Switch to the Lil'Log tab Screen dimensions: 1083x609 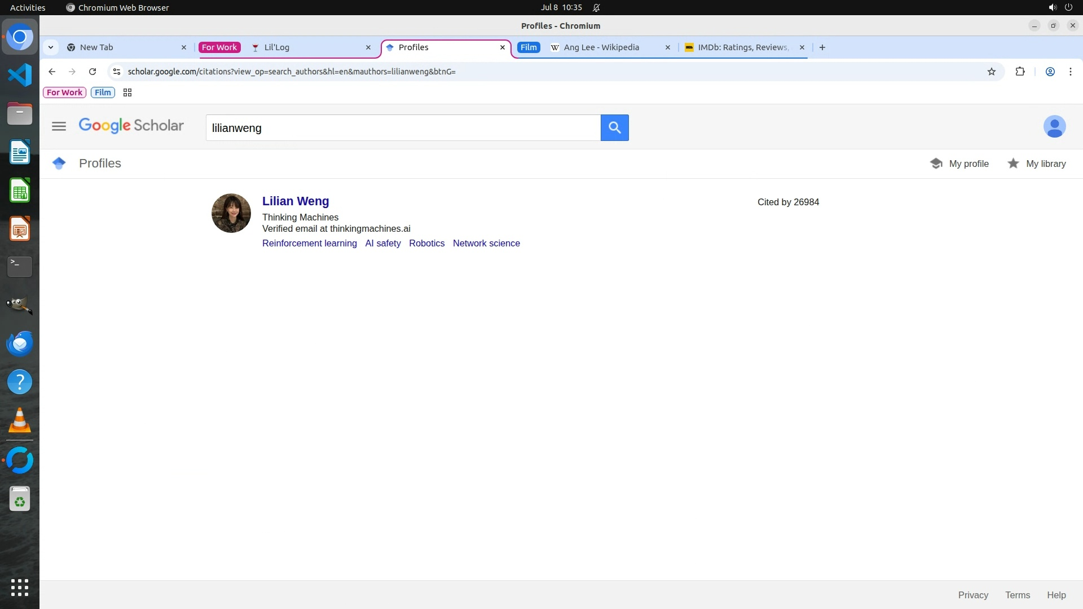coord(276,47)
